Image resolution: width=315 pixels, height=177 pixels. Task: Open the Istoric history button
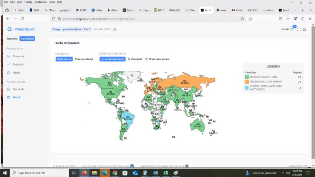[x=287, y=29]
